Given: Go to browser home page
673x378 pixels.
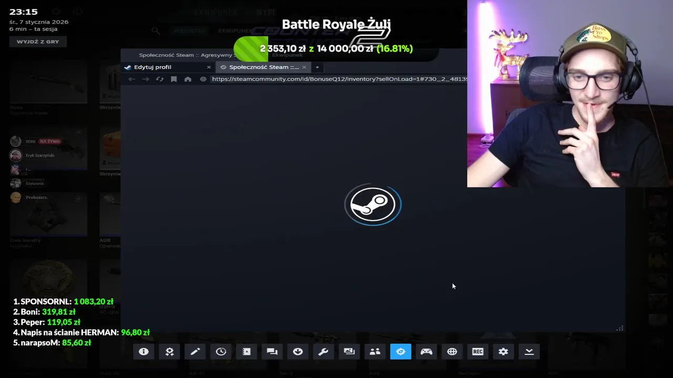Looking at the screenshot, I should tap(188, 79).
